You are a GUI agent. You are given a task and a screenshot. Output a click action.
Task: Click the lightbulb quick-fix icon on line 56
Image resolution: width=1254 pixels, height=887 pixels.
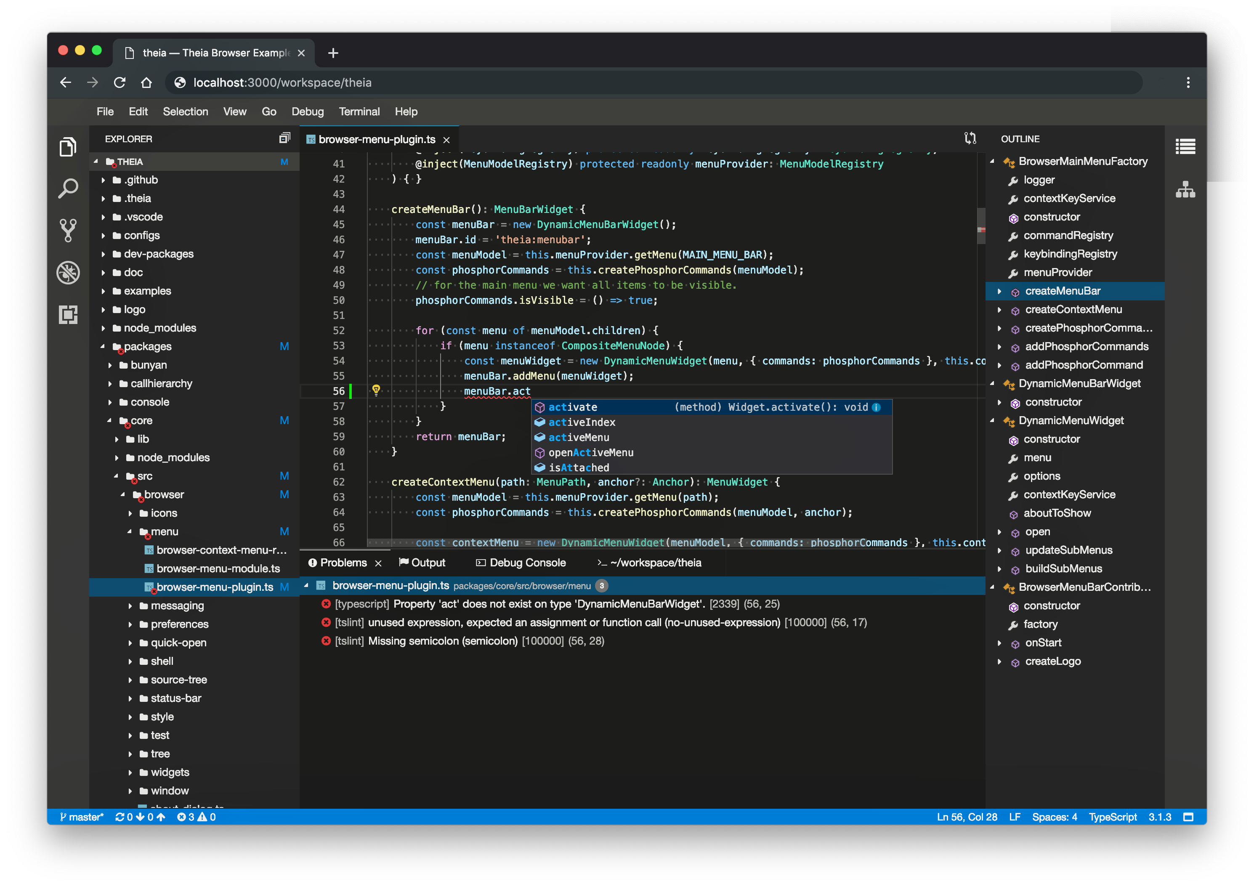pyautogui.click(x=376, y=390)
